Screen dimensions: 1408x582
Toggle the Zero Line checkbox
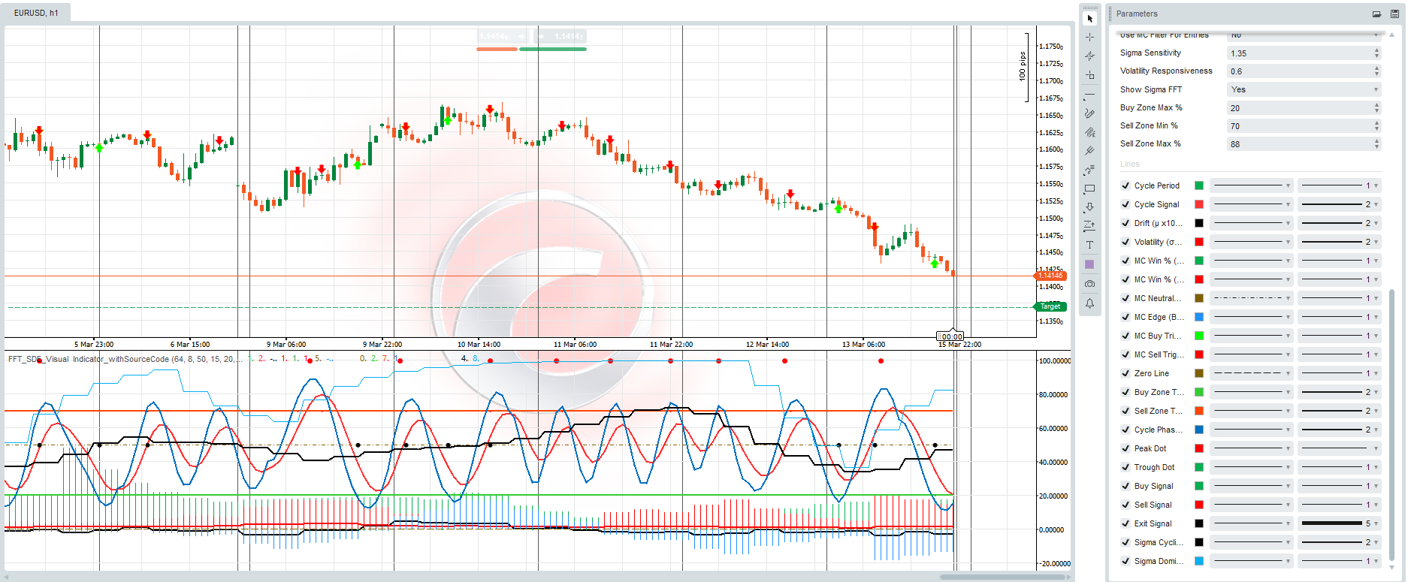point(1125,373)
